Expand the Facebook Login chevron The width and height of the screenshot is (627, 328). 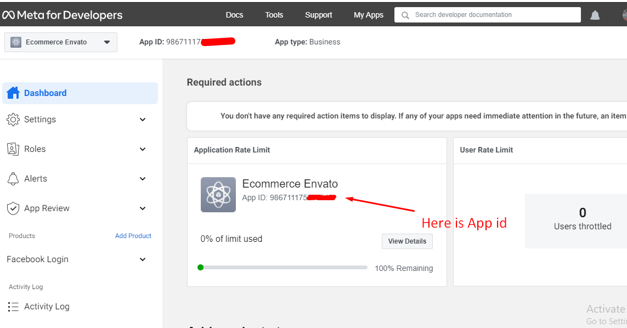143,259
